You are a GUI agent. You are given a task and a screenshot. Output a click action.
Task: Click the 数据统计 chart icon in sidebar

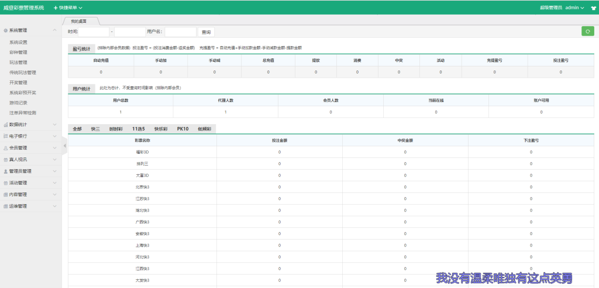point(5,125)
